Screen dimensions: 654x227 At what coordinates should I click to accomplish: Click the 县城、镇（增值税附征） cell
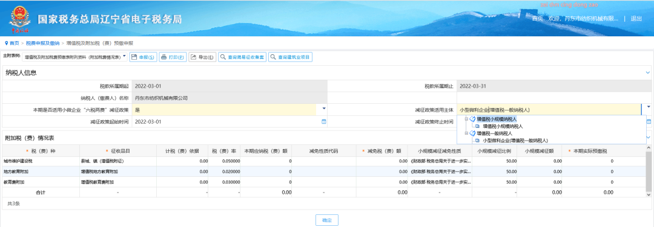pos(118,161)
